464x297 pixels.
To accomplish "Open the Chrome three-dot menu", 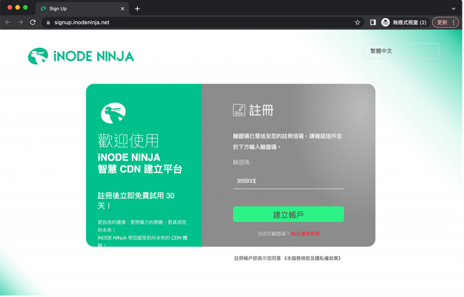I will (x=453, y=23).
